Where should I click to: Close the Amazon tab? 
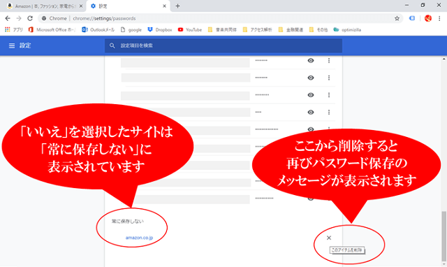tap(81, 6)
